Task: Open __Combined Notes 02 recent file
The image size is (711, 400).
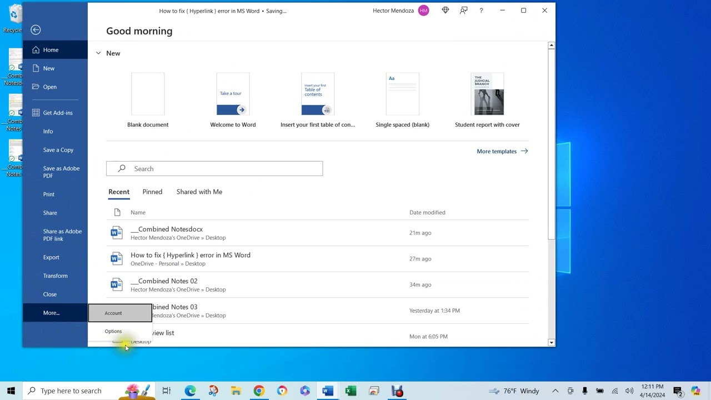Action: coord(318,285)
